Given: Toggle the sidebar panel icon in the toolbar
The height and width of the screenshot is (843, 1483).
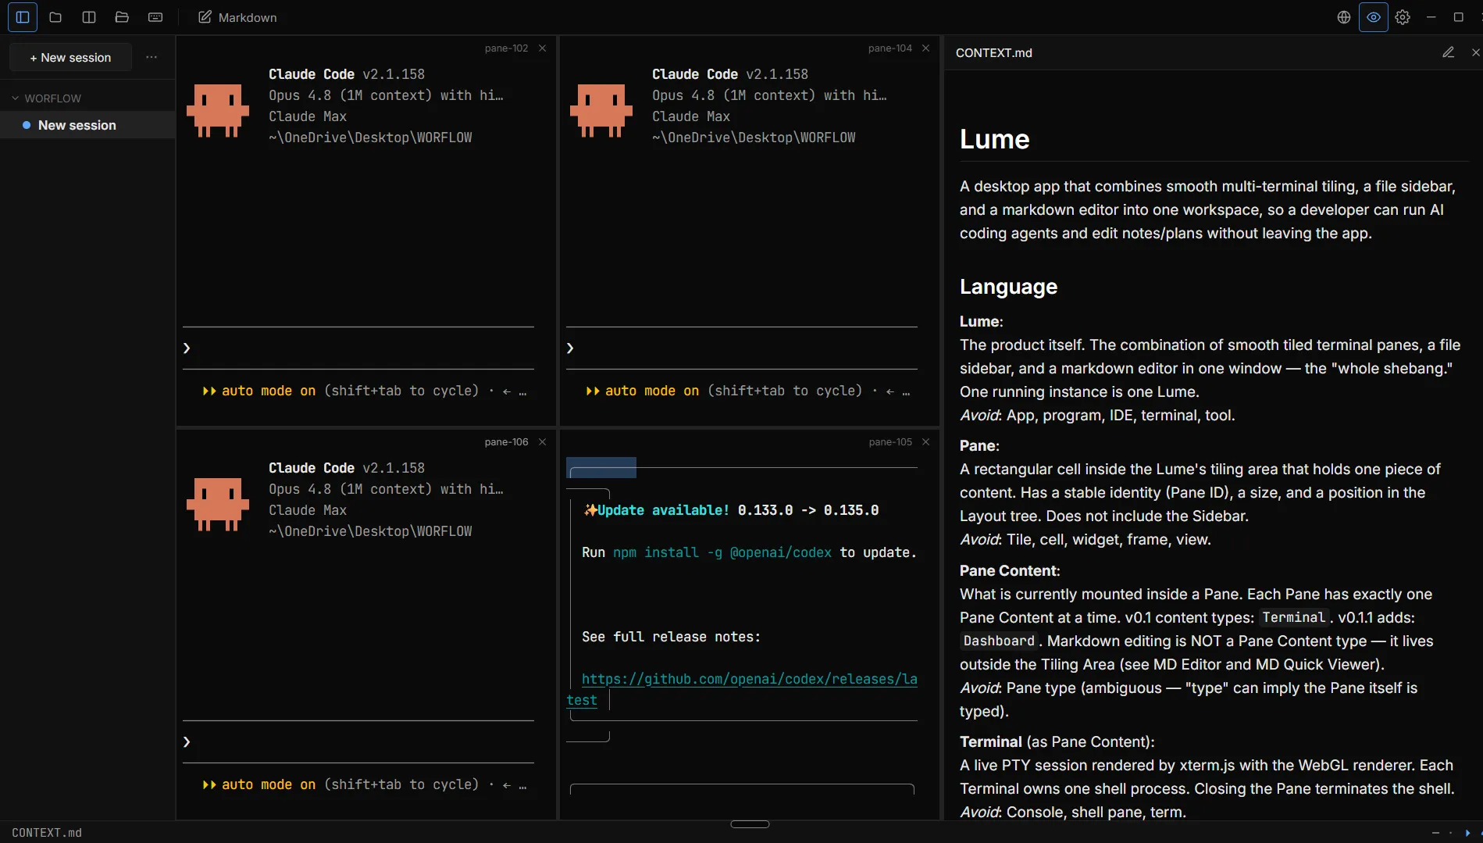Looking at the screenshot, I should tap(23, 17).
